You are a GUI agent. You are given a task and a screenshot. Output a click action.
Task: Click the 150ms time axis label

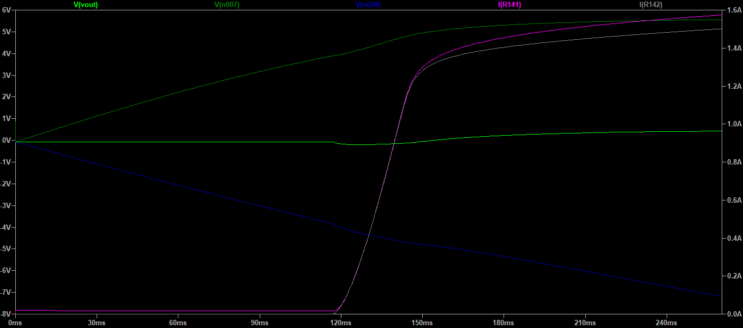point(423,323)
